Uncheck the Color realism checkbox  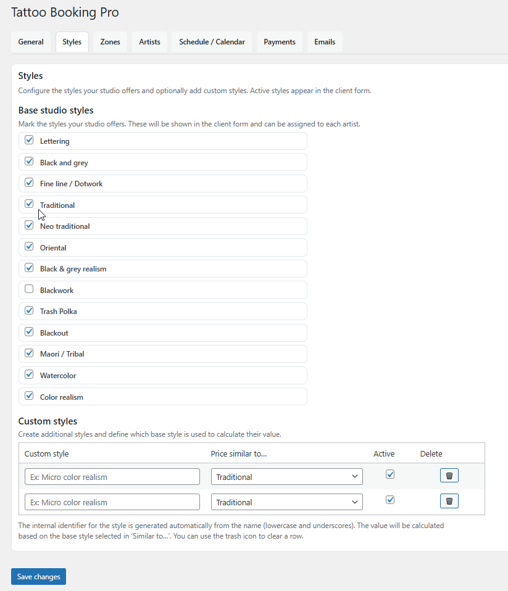click(29, 395)
